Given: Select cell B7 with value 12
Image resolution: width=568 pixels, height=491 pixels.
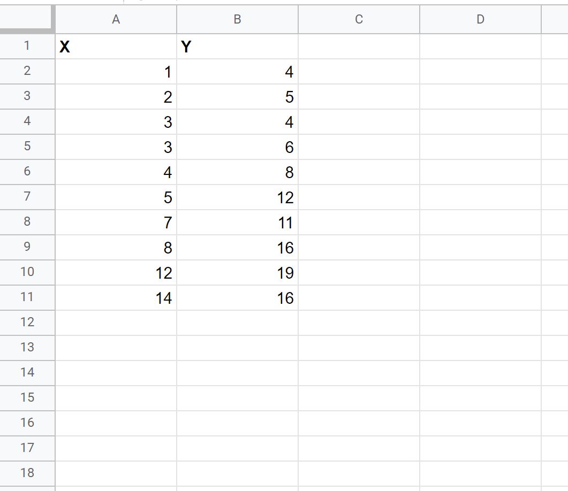Looking at the screenshot, I should [237, 197].
